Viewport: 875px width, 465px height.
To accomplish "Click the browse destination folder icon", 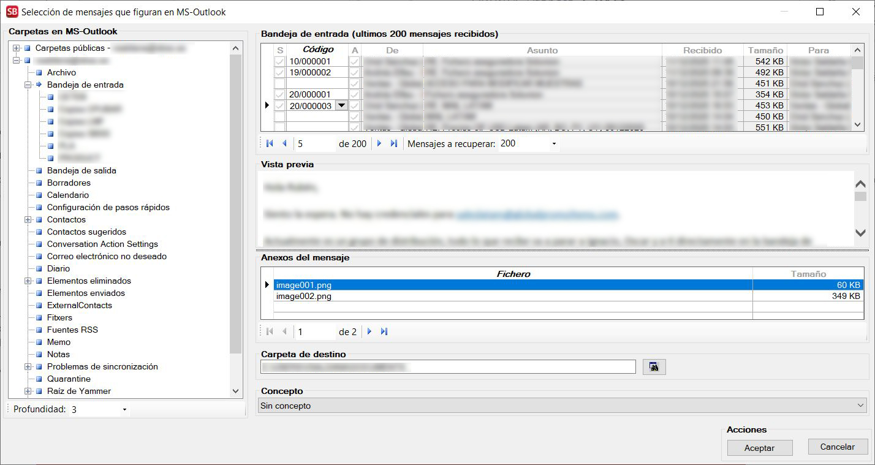I will 654,367.
